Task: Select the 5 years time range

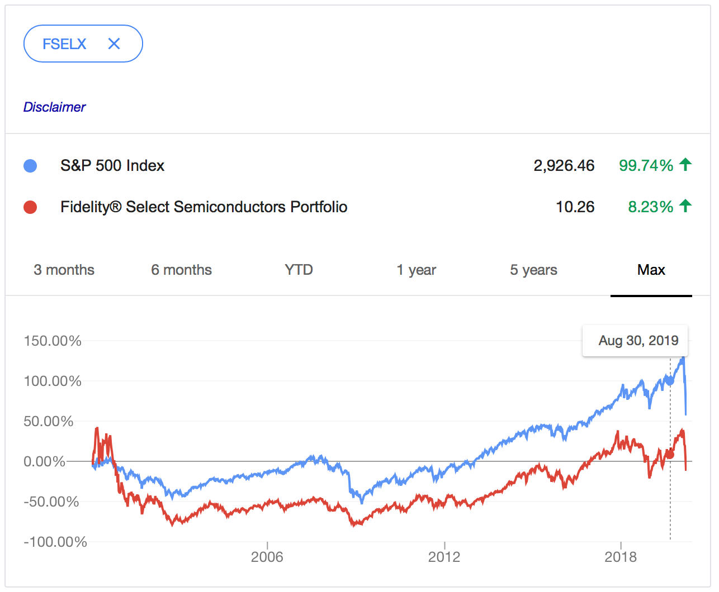Action: tap(533, 270)
